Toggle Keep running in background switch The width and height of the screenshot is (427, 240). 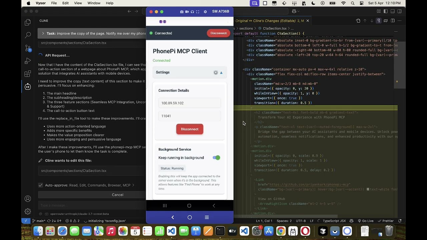217,158
